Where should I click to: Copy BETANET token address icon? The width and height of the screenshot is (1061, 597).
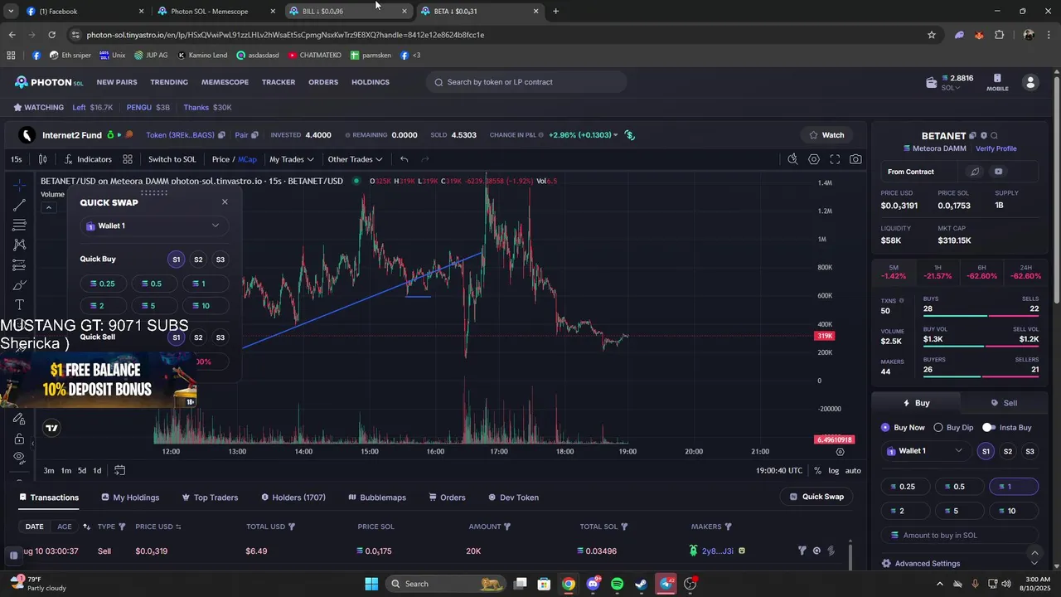(x=973, y=135)
